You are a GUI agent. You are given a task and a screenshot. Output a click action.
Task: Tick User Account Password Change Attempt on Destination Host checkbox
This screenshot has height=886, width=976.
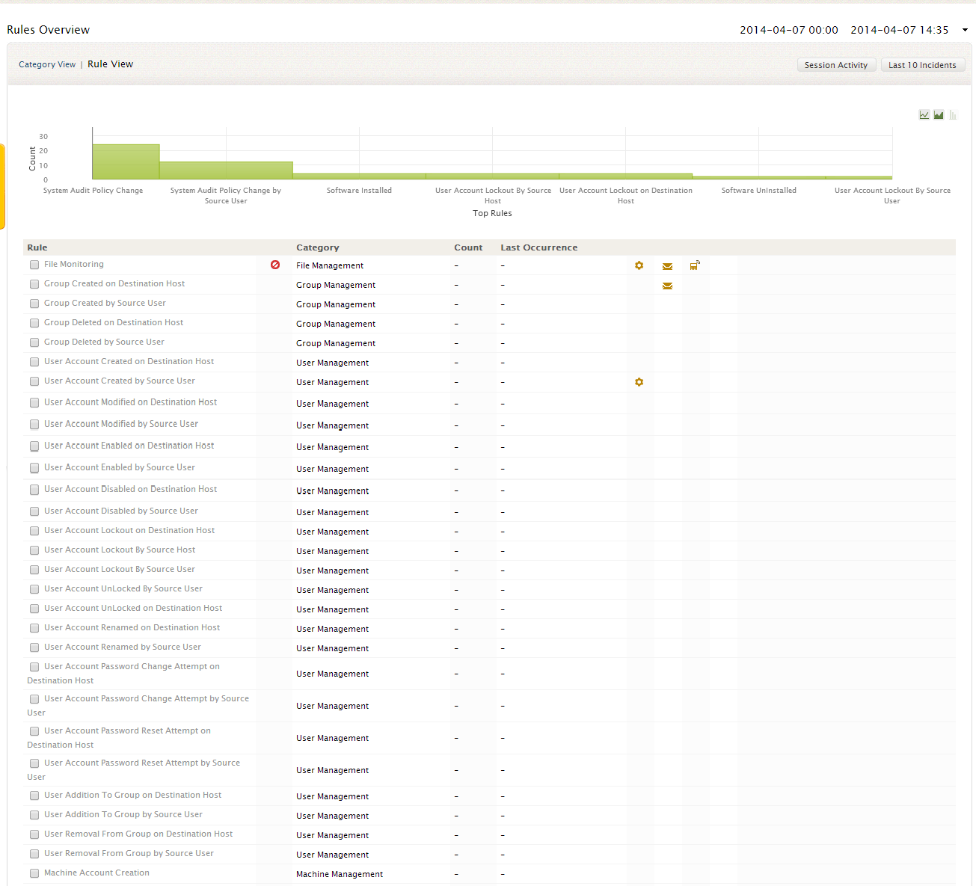(x=34, y=667)
